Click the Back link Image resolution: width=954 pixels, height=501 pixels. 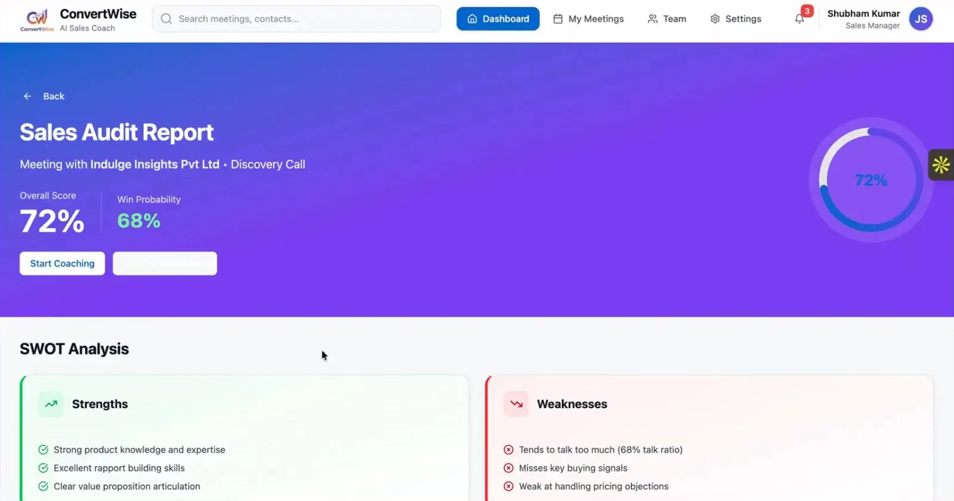(53, 96)
